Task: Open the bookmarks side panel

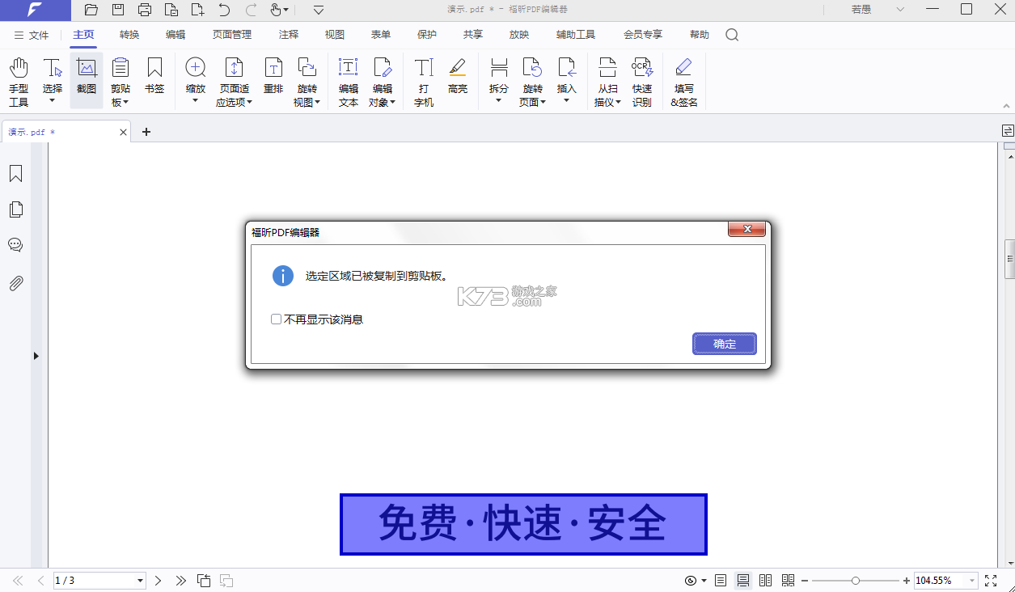Action: pyautogui.click(x=15, y=174)
